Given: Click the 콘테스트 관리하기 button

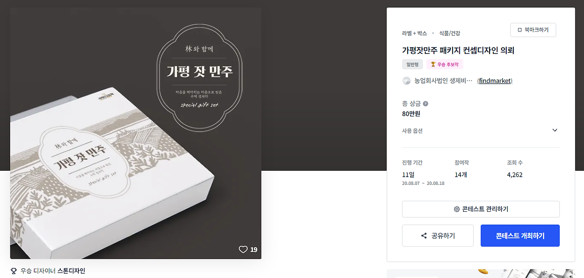Looking at the screenshot, I should coord(481,209).
